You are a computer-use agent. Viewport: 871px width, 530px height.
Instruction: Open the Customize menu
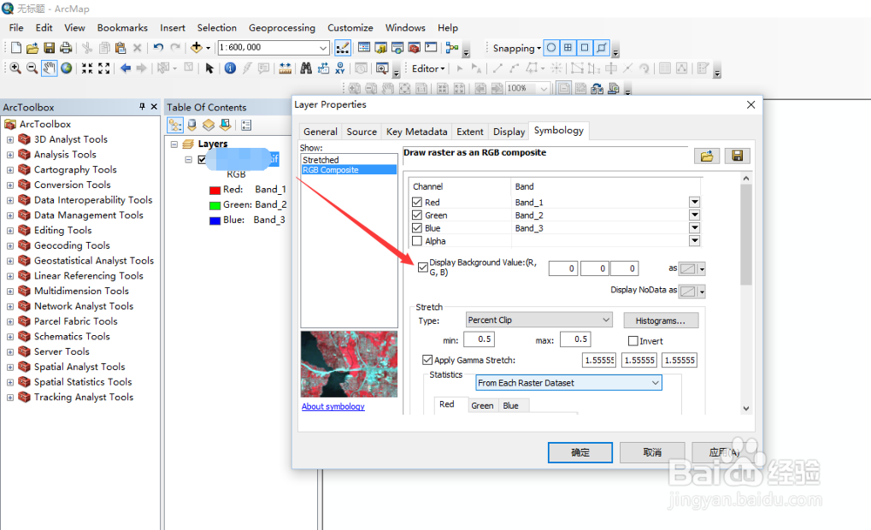(350, 28)
